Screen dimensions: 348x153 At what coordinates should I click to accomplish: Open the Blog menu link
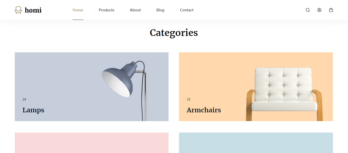[x=160, y=10]
